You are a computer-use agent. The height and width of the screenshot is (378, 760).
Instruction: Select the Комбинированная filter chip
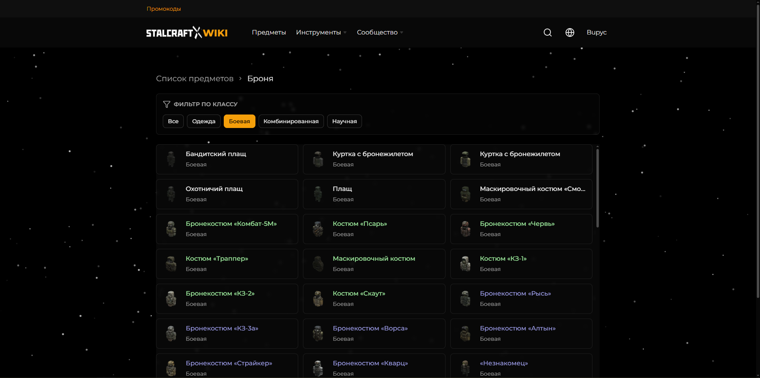pos(291,121)
